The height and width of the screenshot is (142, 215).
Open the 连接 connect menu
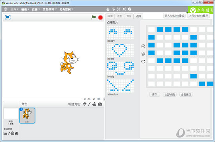click(36, 9)
